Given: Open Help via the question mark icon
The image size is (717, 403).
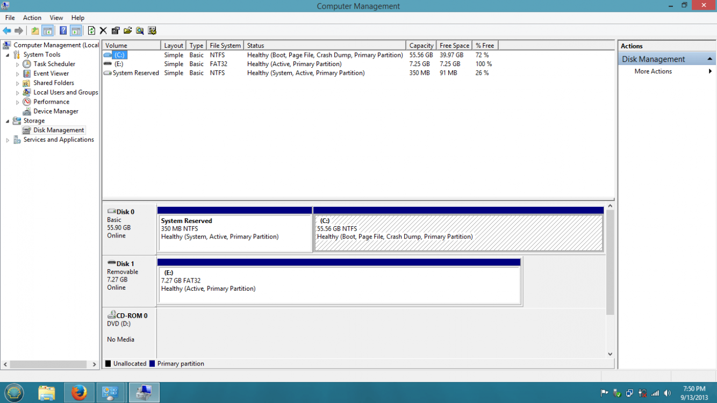Looking at the screenshot, I should click(x=63, y=31).
